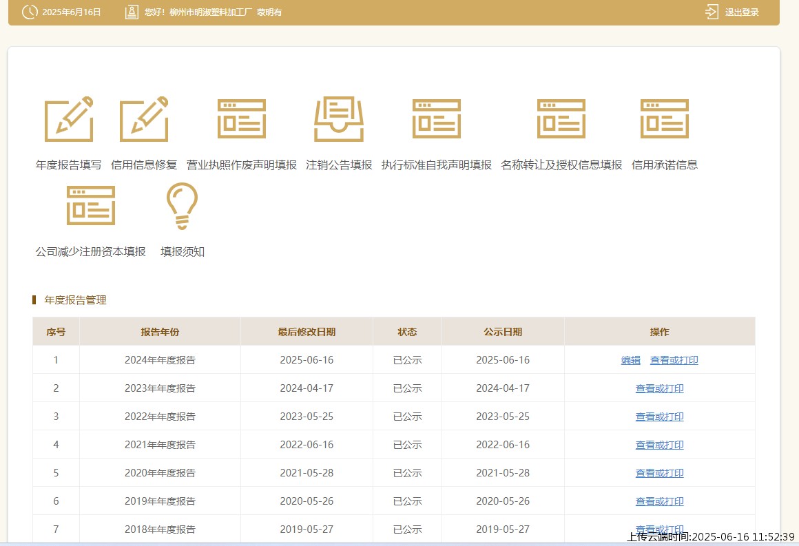Click 查看或打印 for the 2021 report

click(x=659, y=445)
